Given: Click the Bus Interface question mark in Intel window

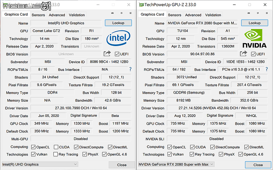Looking at the screenshot, I should [x=130, y=69].
